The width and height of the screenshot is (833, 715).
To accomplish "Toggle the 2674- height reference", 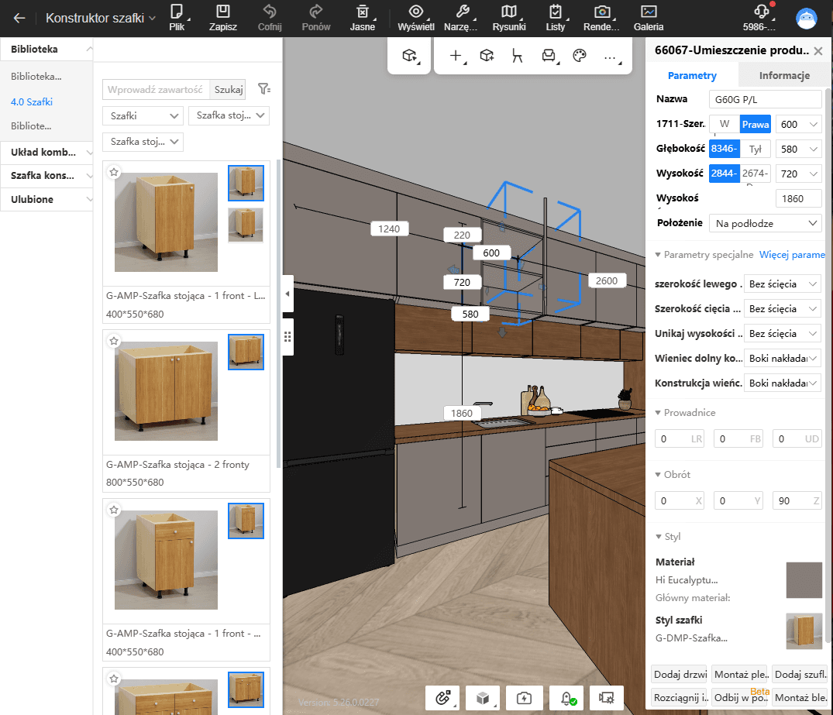I will coord(755,174).
